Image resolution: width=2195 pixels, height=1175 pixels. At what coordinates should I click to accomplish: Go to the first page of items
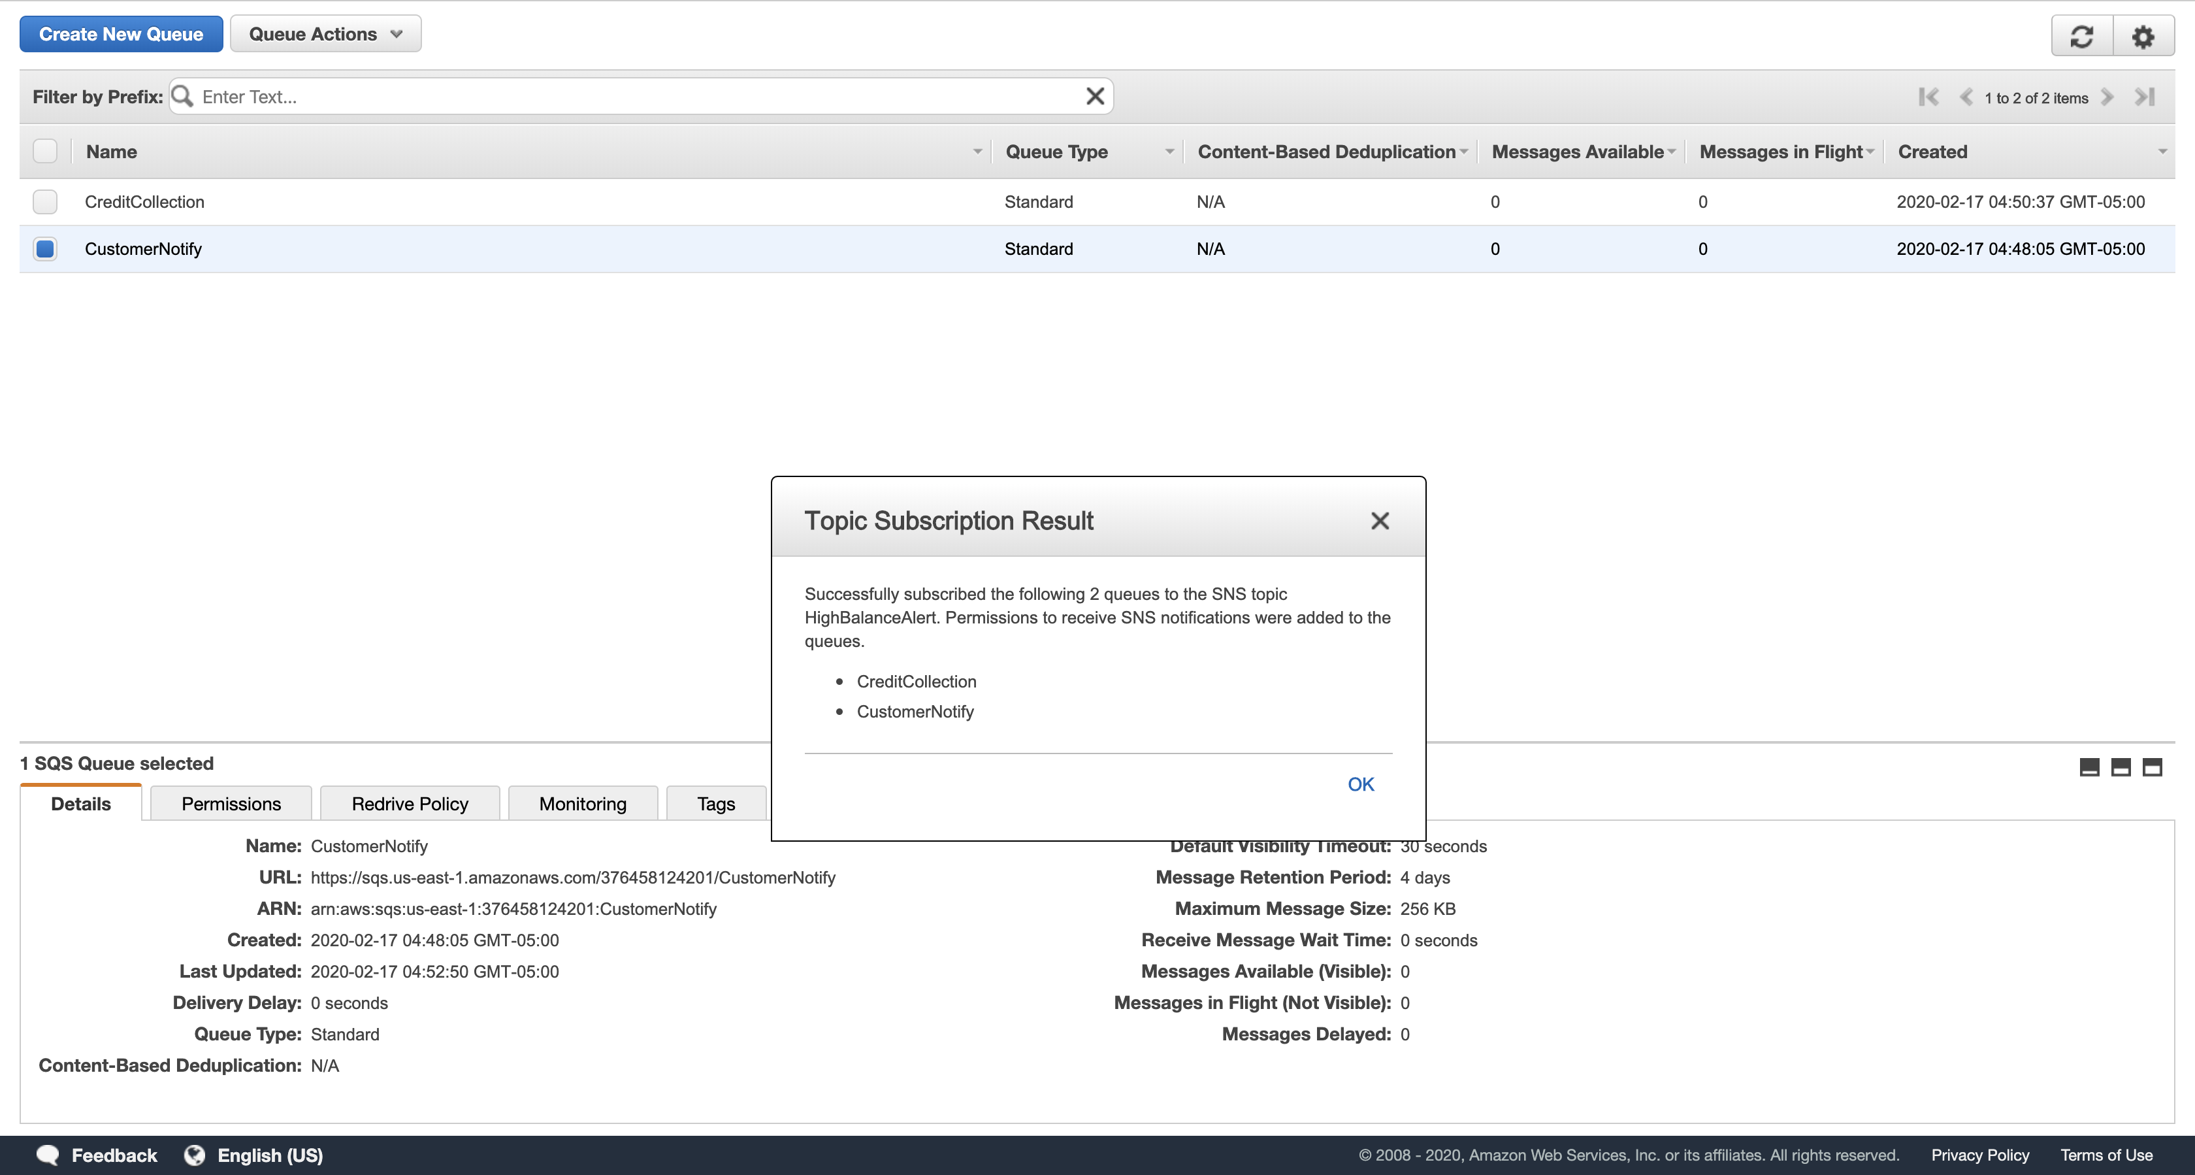pos(1928,97)
